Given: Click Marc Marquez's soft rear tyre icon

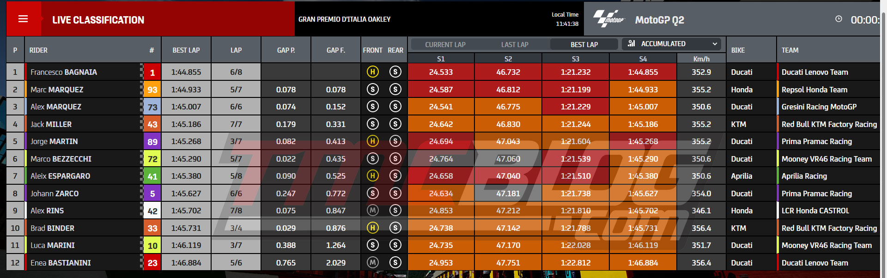Looking at the screenshot, I should click(x=395, y=89).
